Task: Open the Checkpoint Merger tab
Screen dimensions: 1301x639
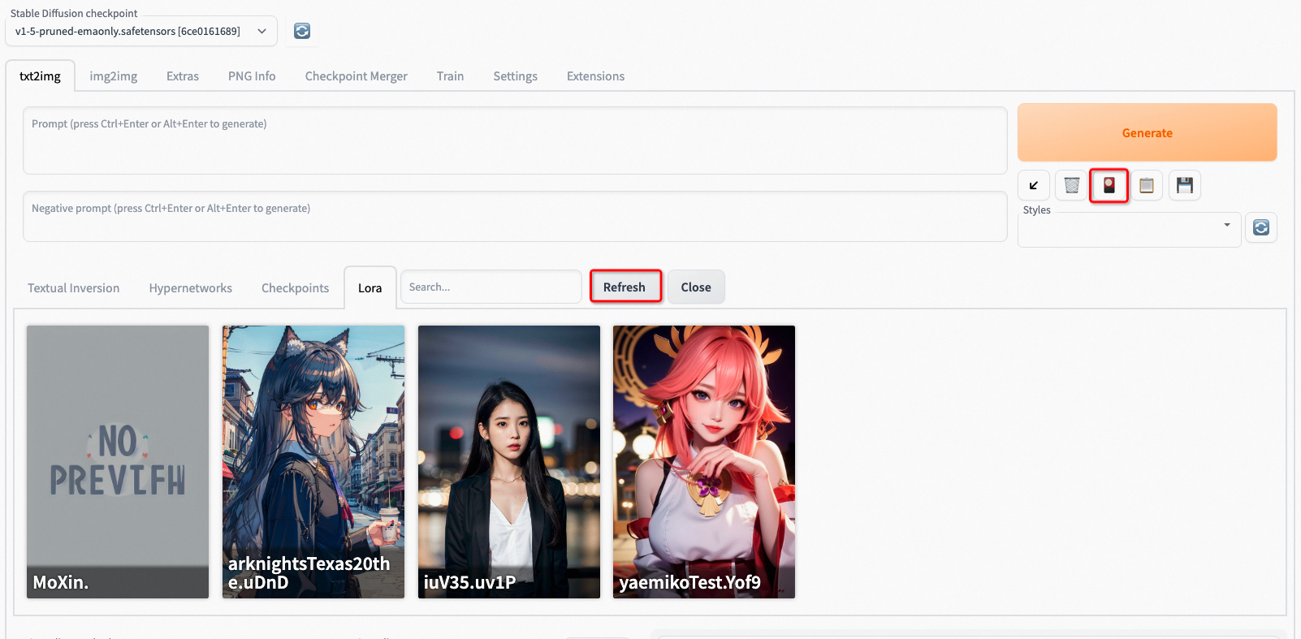Action: [x=356, y=76]
